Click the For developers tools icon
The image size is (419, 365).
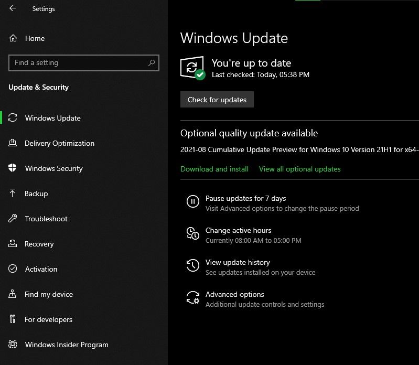click(x=13, y=319)
